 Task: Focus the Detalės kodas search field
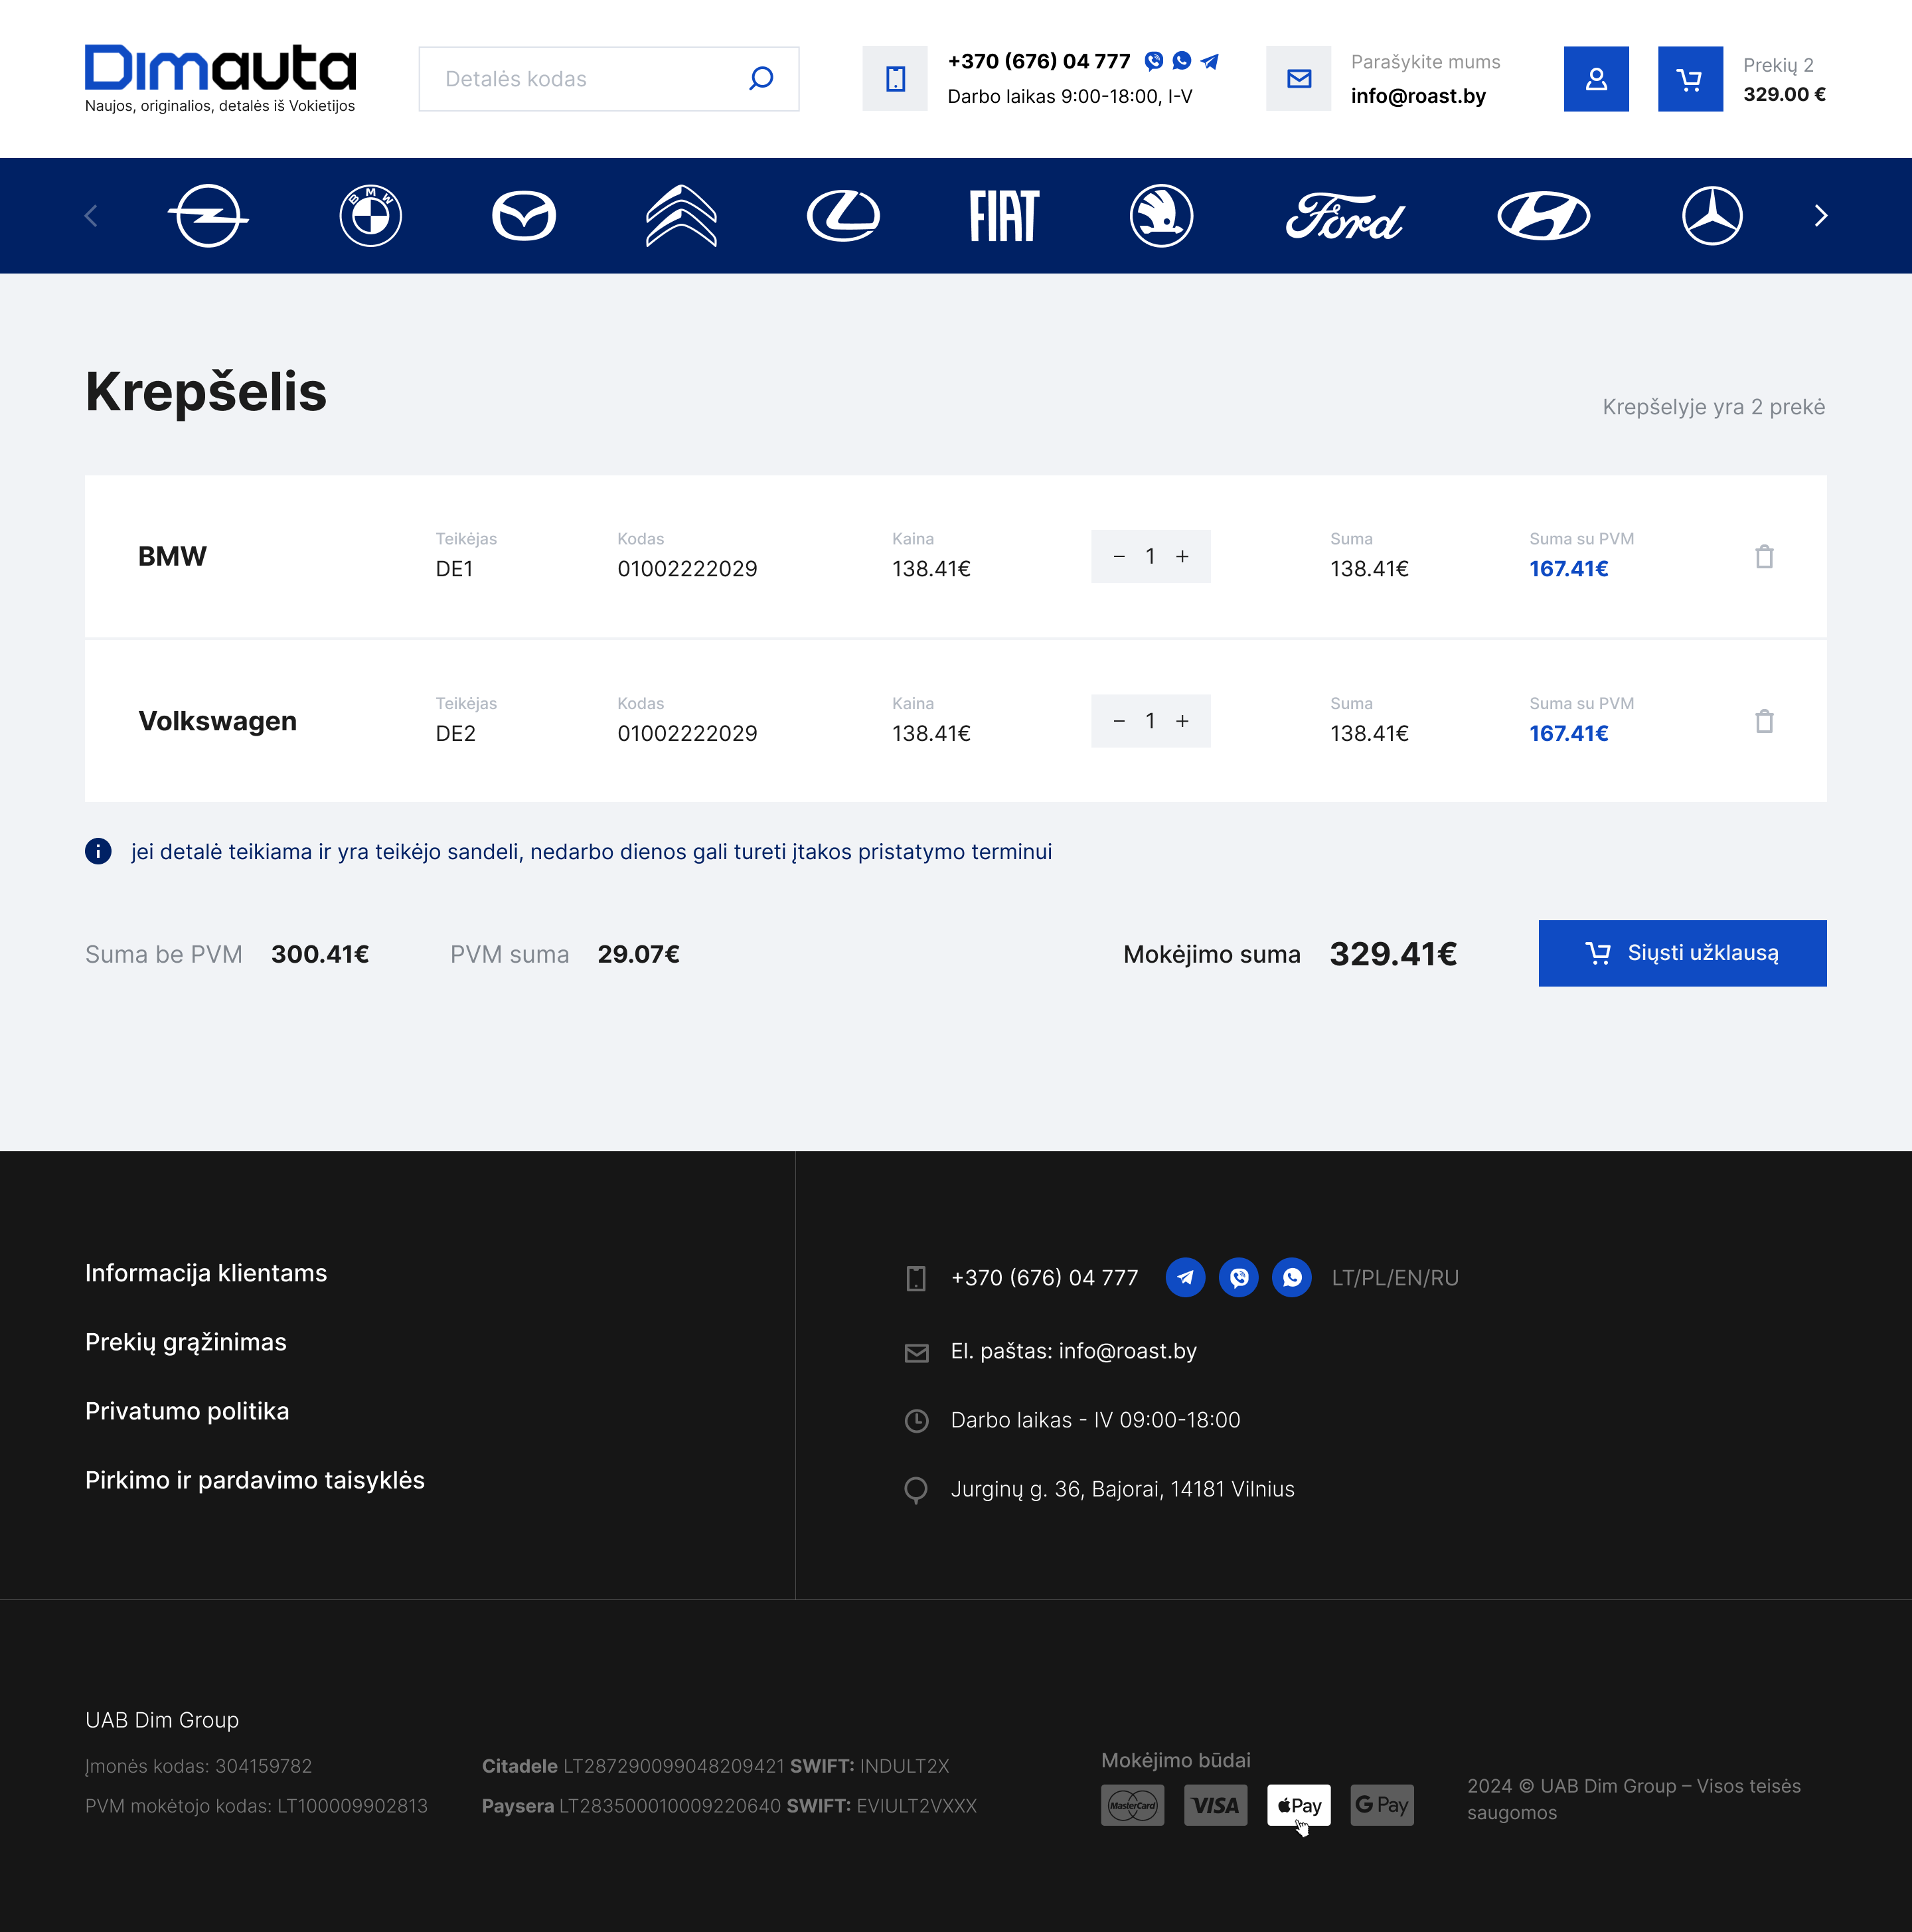click(x=580, y=79)
